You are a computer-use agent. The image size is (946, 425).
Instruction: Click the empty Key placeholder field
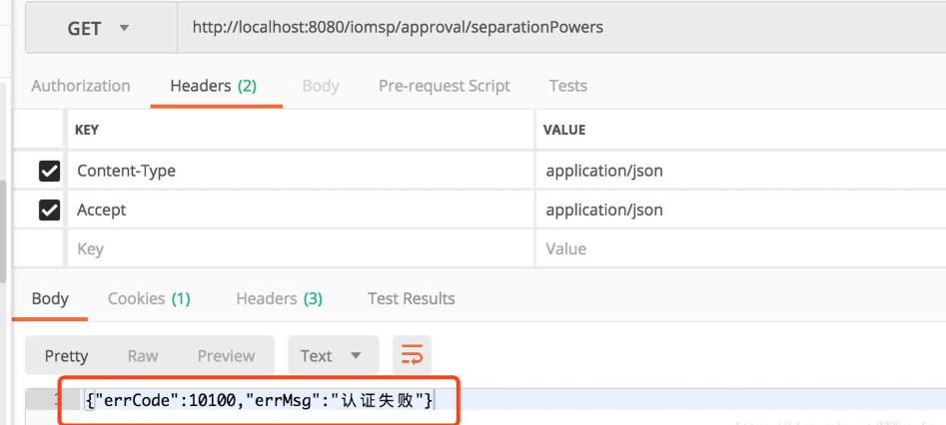pyautogui.click(x=300, y=248)
